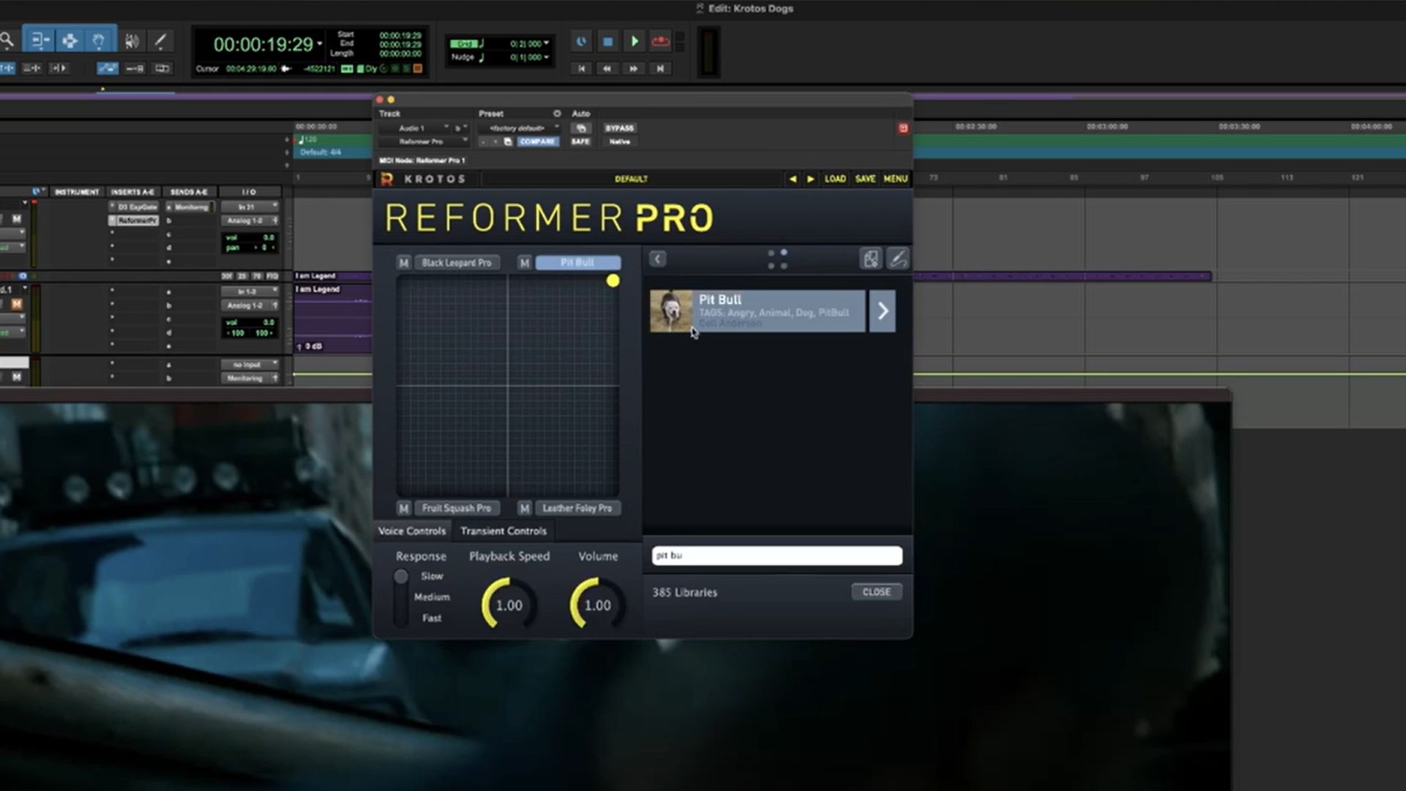Click the Fast Forward transport button
1406x791 pixels.
coord(634,68)
